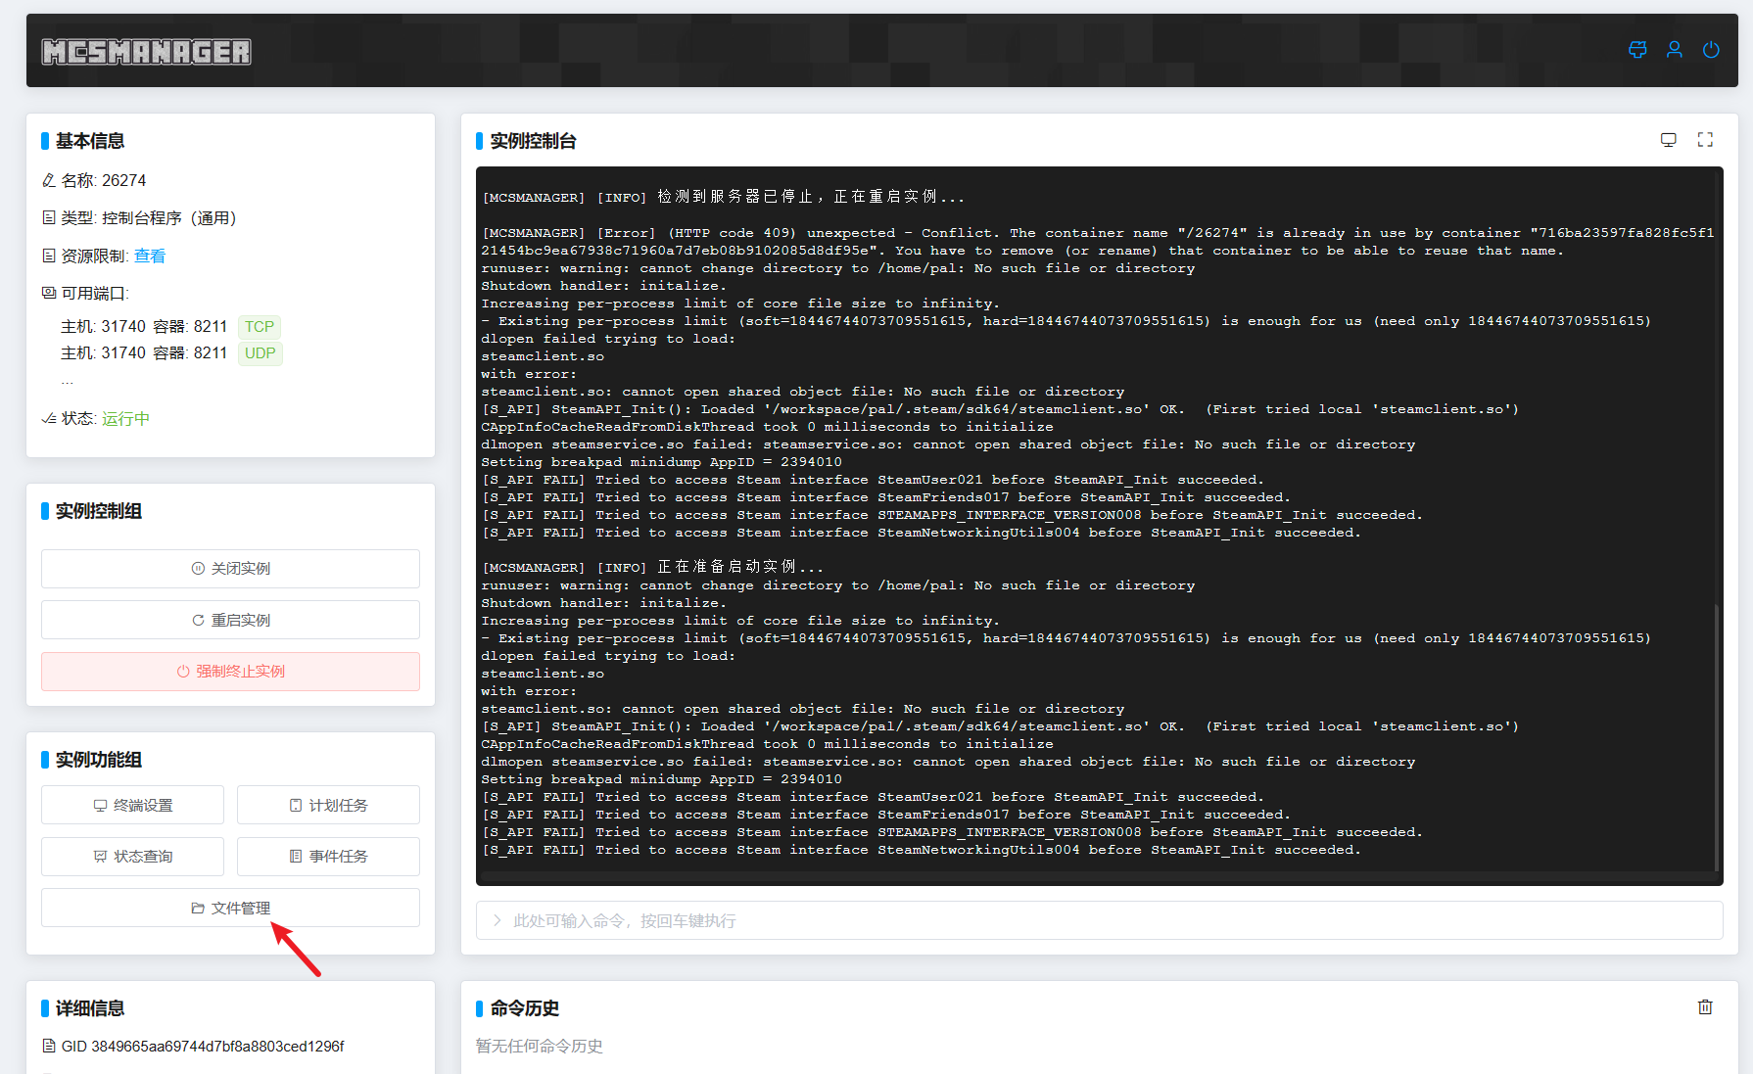
Task: Open 状态查询 status query
Action: tap(132, 857)
